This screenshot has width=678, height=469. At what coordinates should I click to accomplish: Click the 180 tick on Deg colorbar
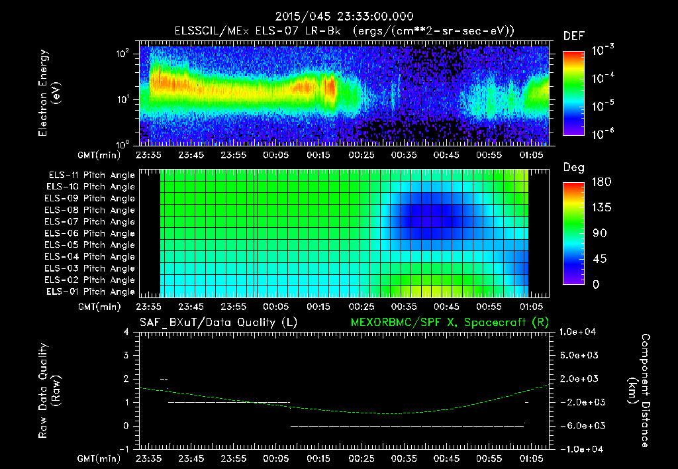coord(601,182)
